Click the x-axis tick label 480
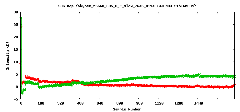Viewport: 240px width, 112px height. tap(80, 104)
